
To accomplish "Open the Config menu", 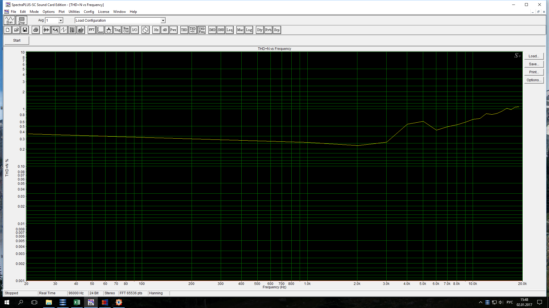I will coord(89,12).
